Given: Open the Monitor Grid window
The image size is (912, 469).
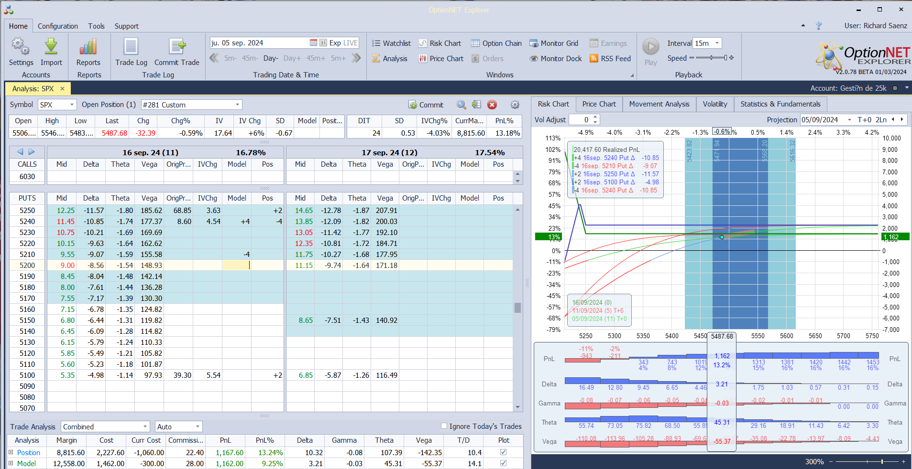Looking at the screenshot, I should click(553, 43).
